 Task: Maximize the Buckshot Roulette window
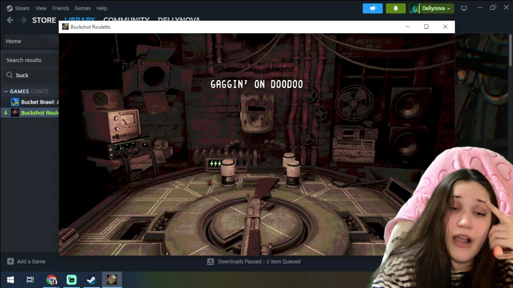pos(426,27)
